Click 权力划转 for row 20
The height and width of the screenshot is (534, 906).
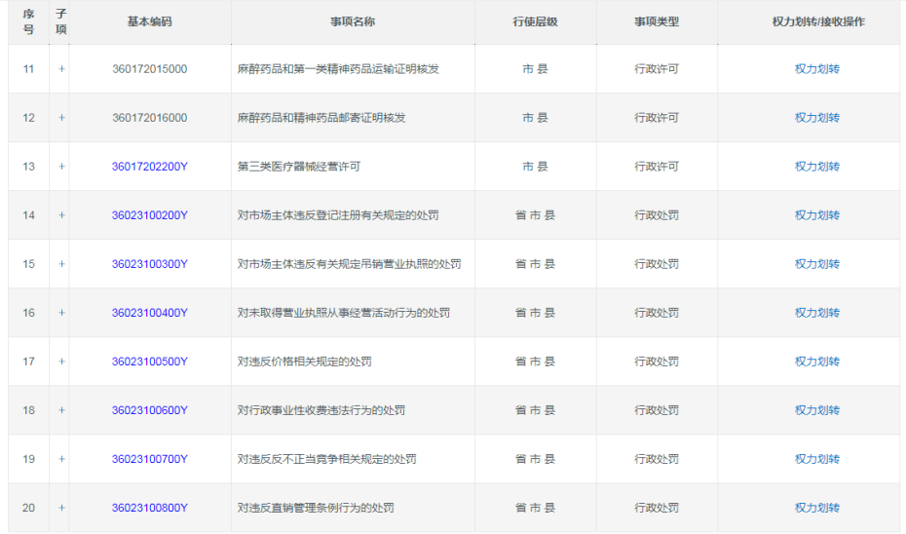tap(816, 508)
